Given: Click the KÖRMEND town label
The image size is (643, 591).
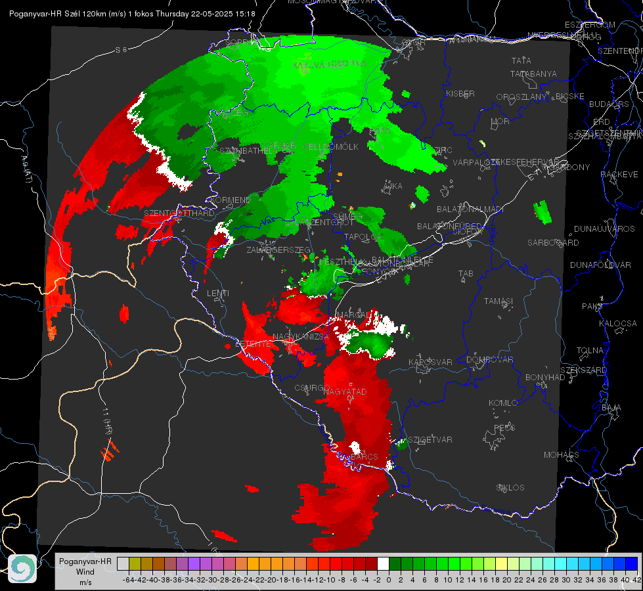Looking at the screenshot, I should (x=230, y=200).
